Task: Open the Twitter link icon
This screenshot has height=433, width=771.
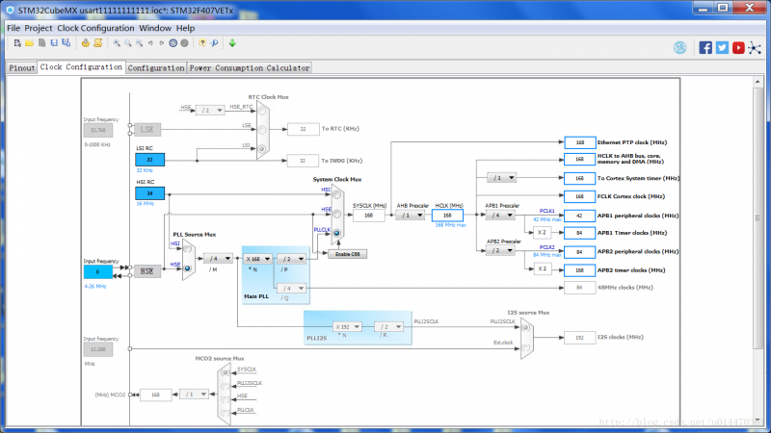Action: (722, 47)
